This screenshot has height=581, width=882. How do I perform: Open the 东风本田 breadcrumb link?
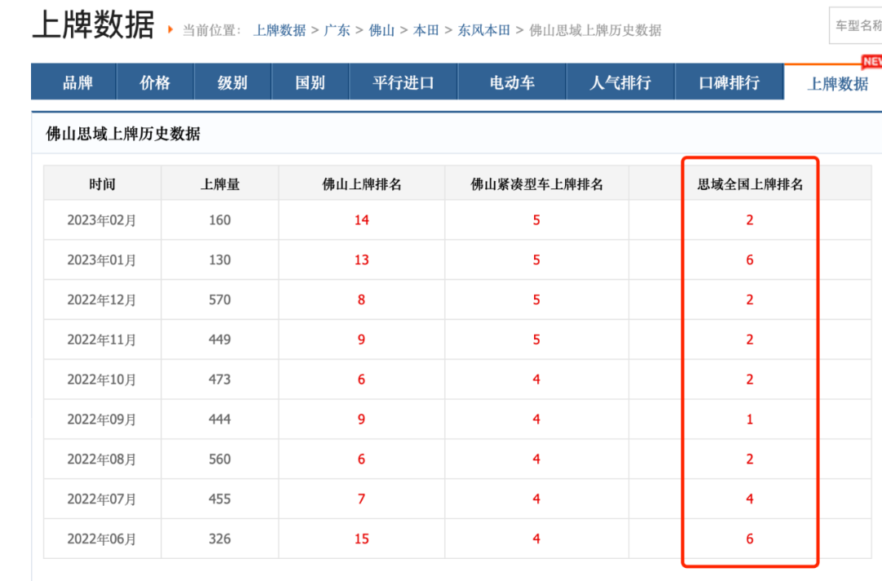[x=483, y=29]
